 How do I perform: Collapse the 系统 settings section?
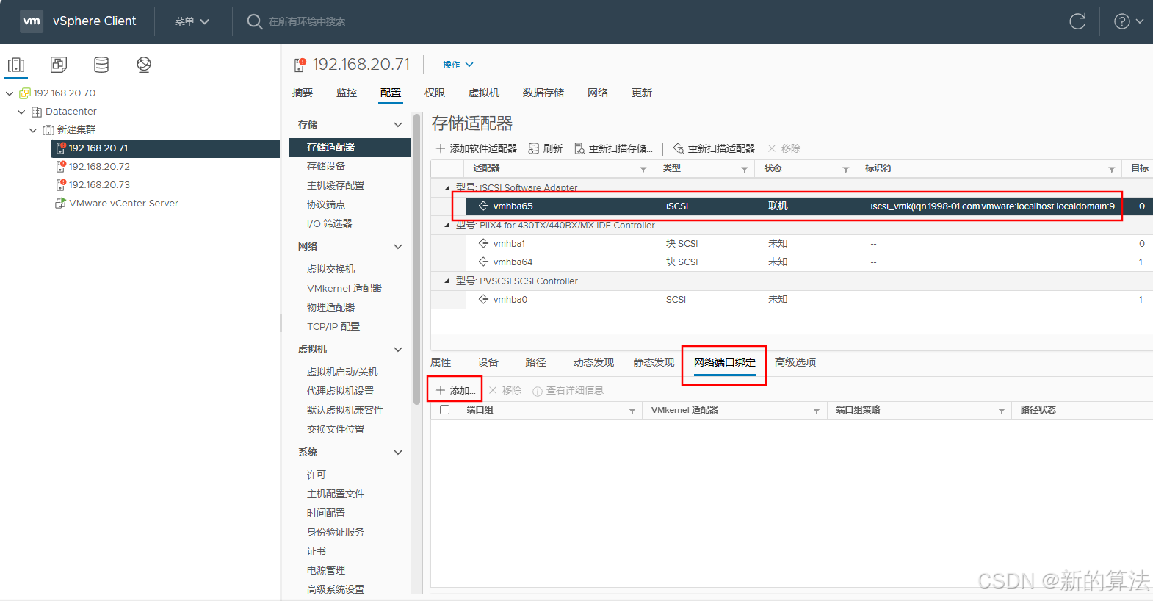tap(398, 453)
